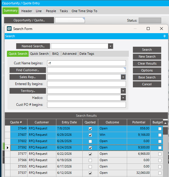
Task: Switch to the BAQ search tab
Action: coord(55,54)
